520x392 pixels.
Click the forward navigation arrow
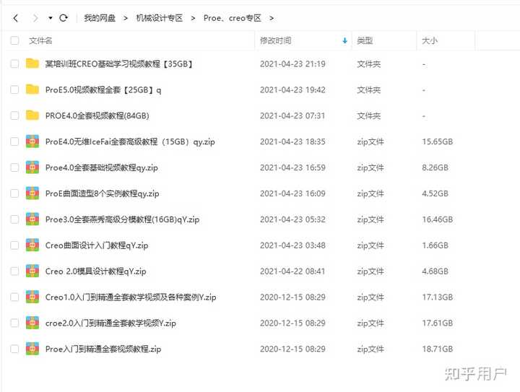[35, 18]
